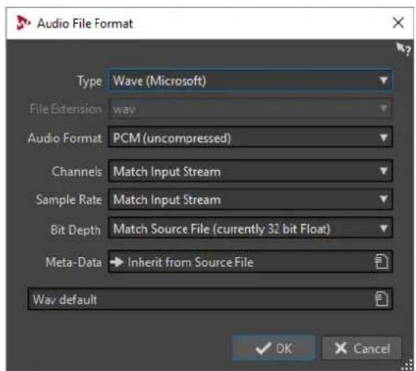
Task: Click the Channels label
Action: [x=77, y=172]
